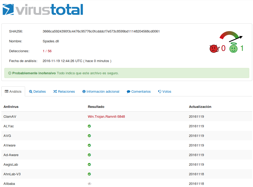Switch to the Votos tab
Viewport: 253px width, 187px height.
[165, 91]
